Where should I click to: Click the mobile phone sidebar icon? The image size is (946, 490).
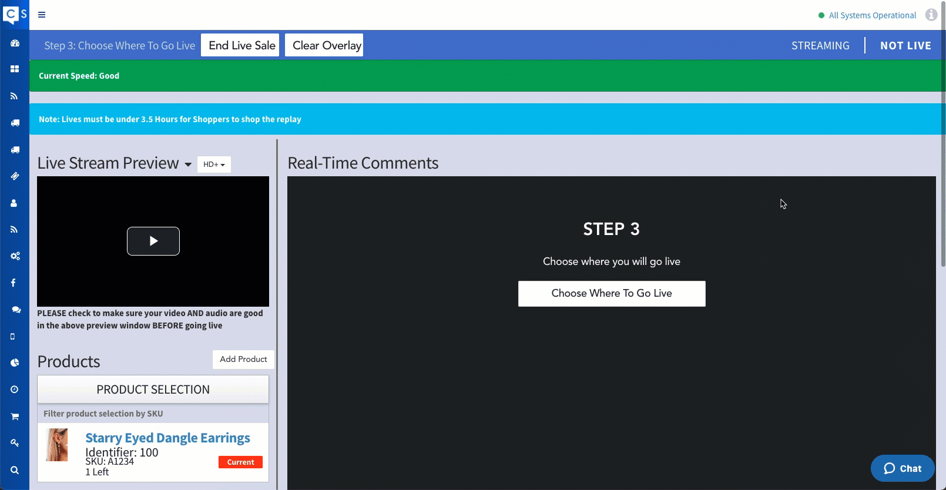click(13, 337)
